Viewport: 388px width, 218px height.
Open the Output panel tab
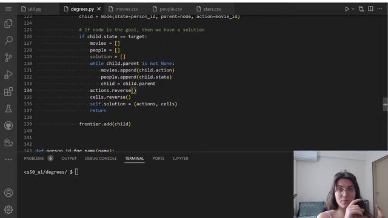pyautogui.click(x=69, y=159)
